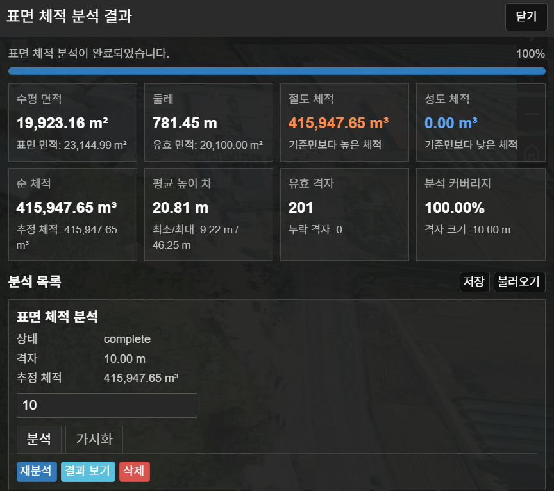Click the status value complete
554x491 pixels.
point(127,339)
